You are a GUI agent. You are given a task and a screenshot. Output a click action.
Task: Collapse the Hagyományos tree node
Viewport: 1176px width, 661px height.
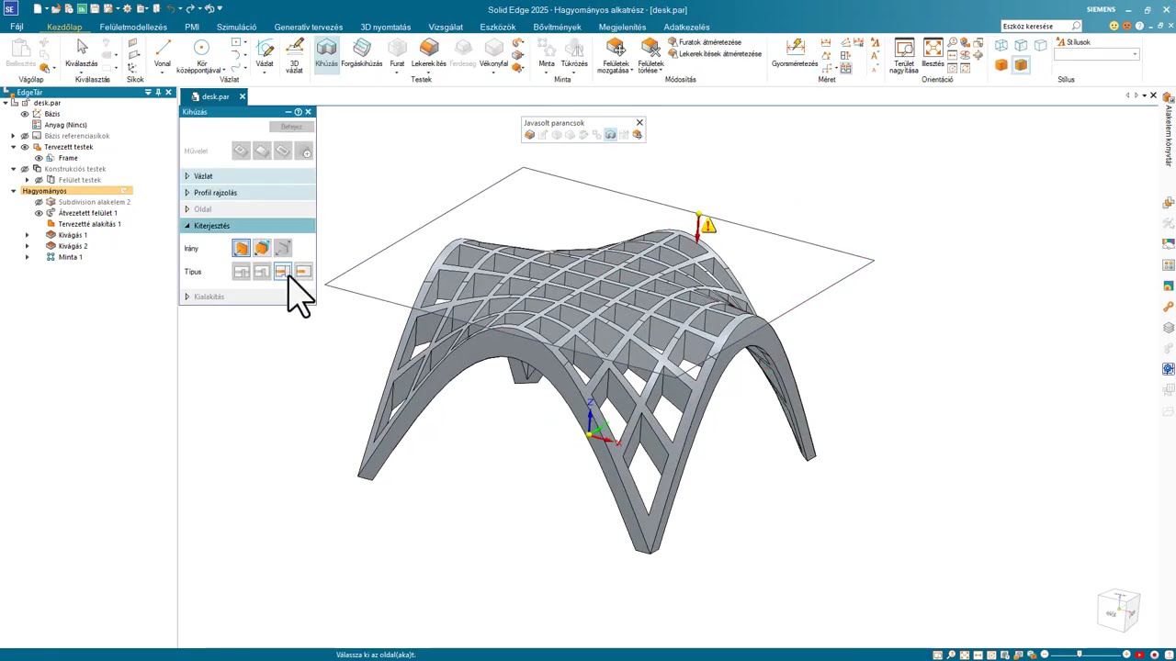pyautogui.click(x=13, y=191)
